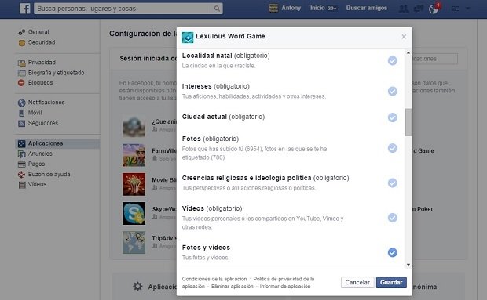
Task: Toggle Fotos (obligatorio) permission checkmark
Action: 393,148
